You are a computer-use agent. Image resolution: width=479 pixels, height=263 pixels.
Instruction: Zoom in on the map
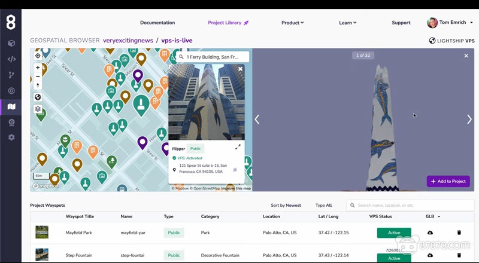[38, 68]
